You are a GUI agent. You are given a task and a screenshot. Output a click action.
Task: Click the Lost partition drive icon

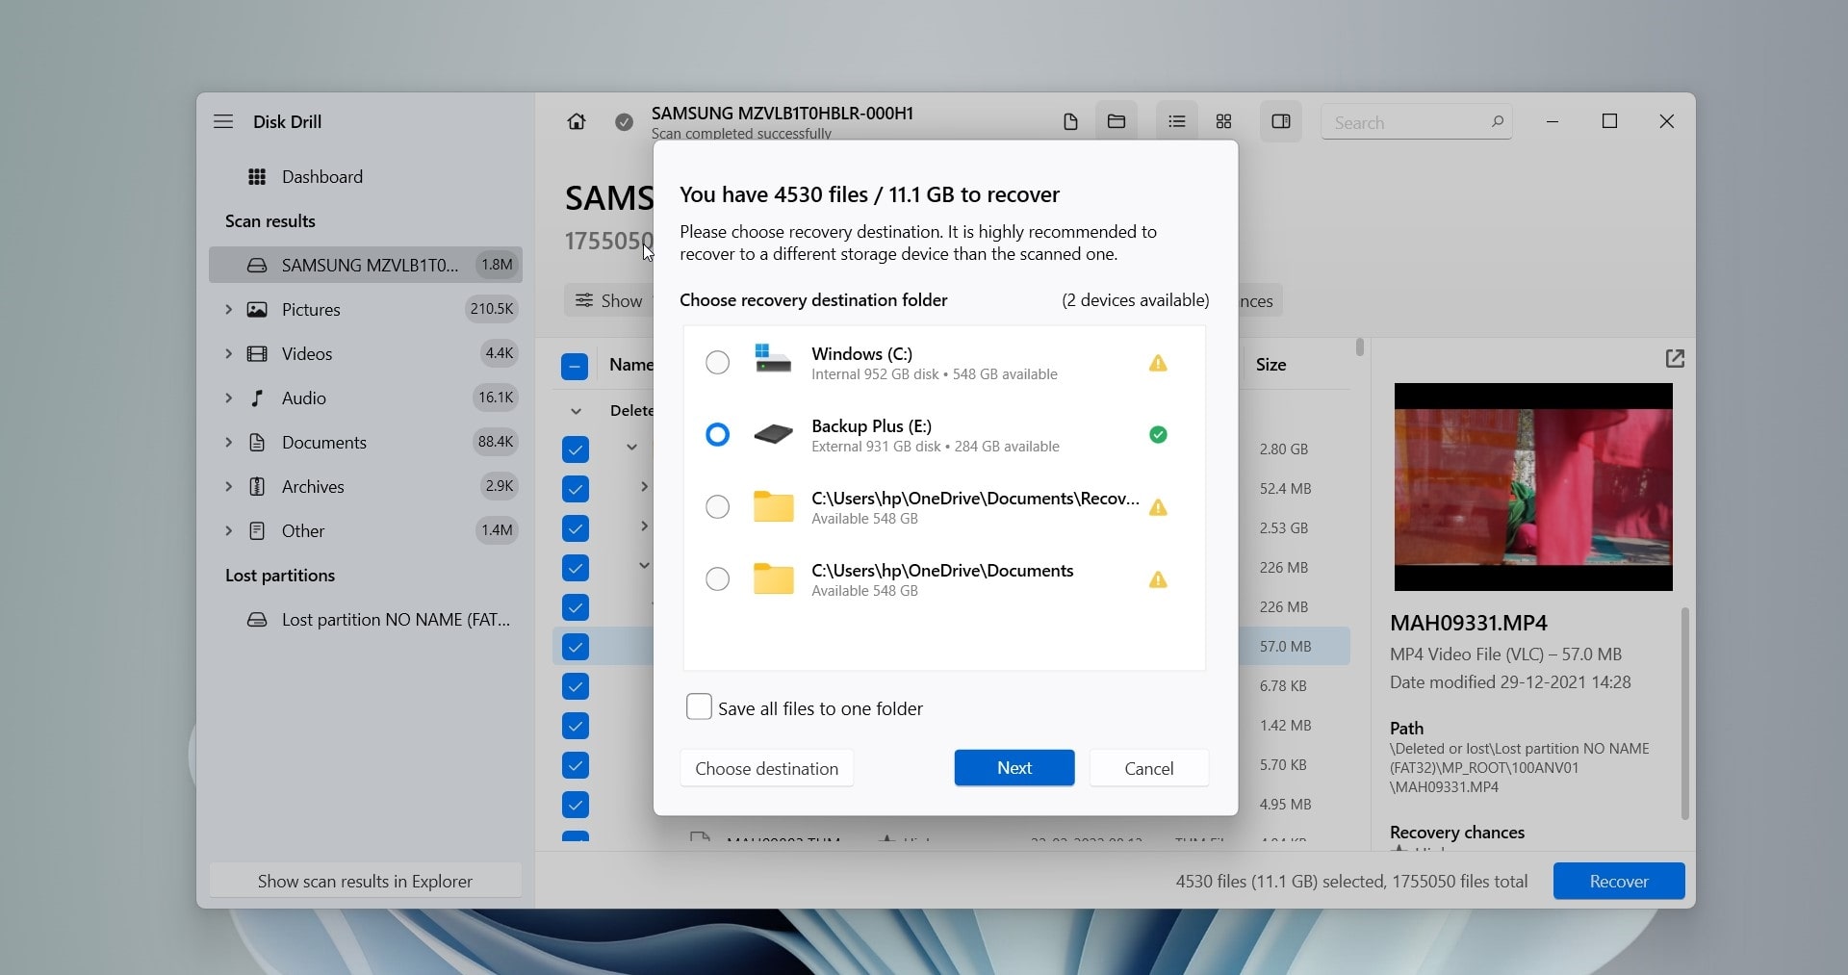pos(257,620)
